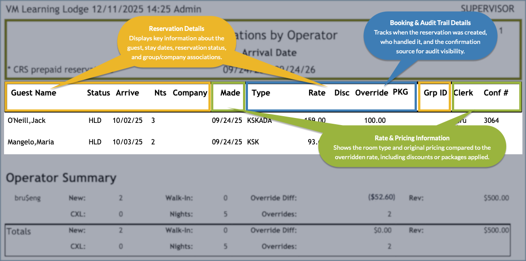Select the Override column header
The image size is (526, 261).
[x=371, y=93]
